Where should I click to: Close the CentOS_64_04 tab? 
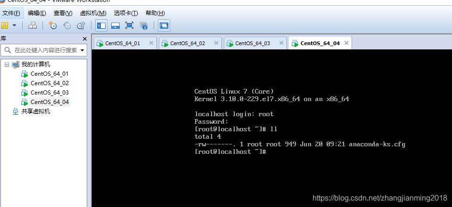346,43
